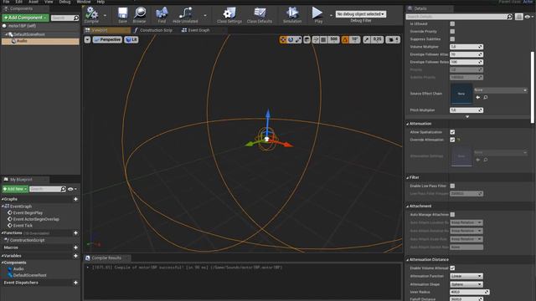Click the search icon in Details search bar
This screenshot has height=301, width=536.
point(509,17)
